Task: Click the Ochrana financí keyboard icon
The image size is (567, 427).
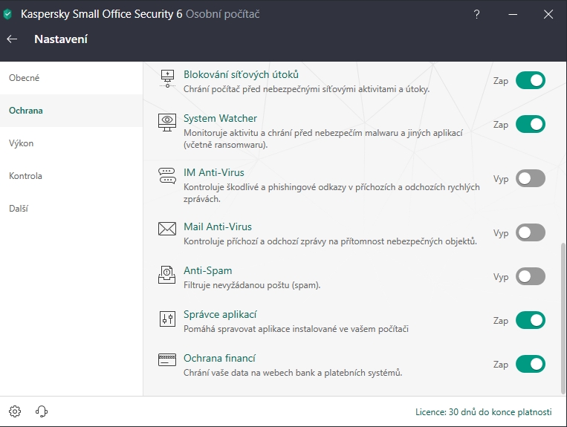Action: pyautogui.click(x=166, y=359)
